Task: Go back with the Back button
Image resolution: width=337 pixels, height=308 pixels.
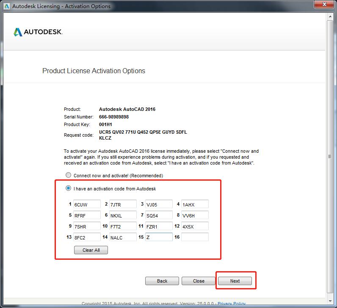Action: point(162,281)
